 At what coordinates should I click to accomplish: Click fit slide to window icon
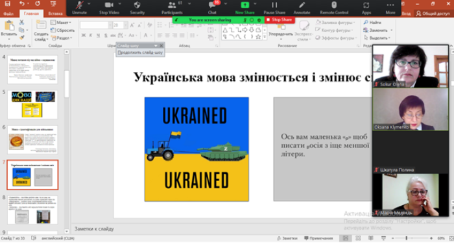point(451,238)
